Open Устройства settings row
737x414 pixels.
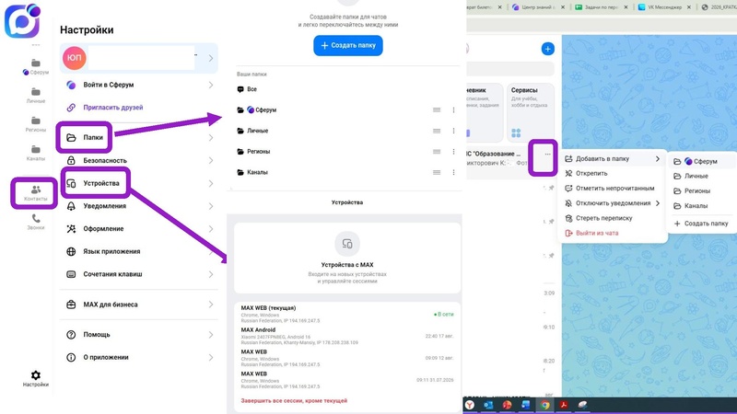click(x=139, y=183)
